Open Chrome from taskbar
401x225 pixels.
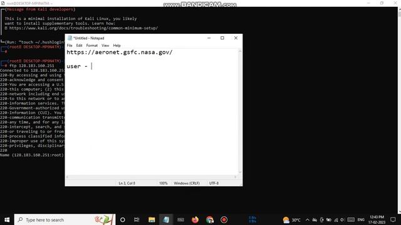pyautogui.click(x=210, y=219)
